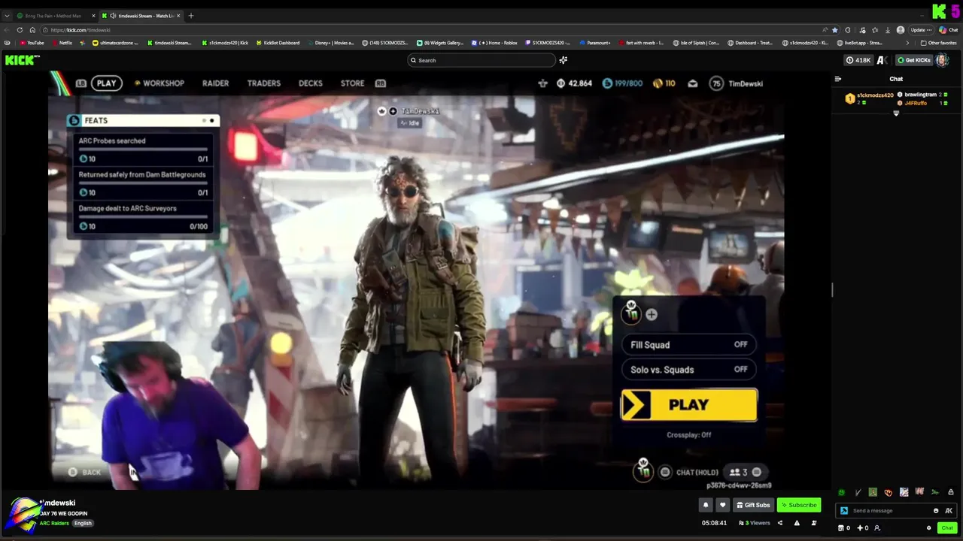Click the ARC Raiders category link
The height and width of the screenshot is (541, 963).
pos(54,523)
